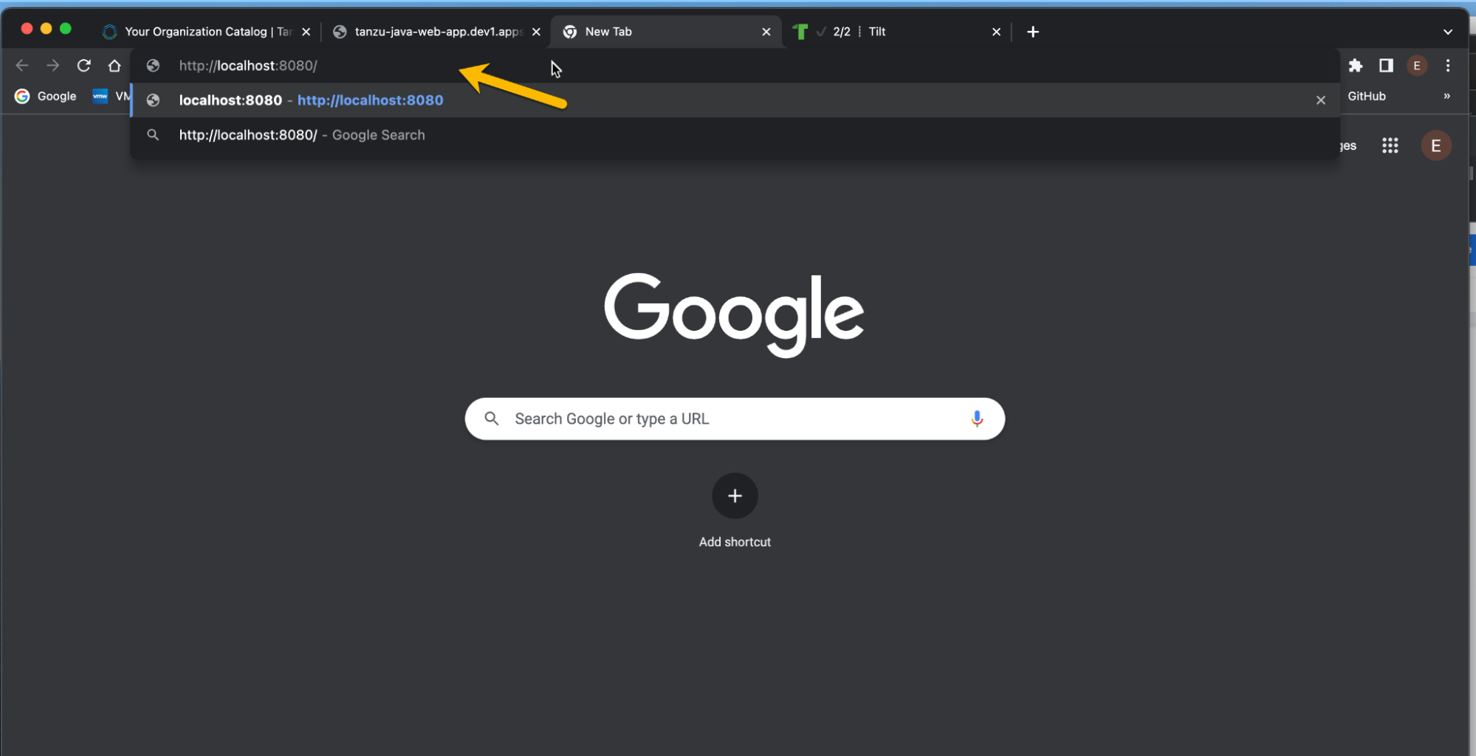The image size is (1476, 756).
Task: Open the Google bookmark
Action: click(x=46, y=96)
